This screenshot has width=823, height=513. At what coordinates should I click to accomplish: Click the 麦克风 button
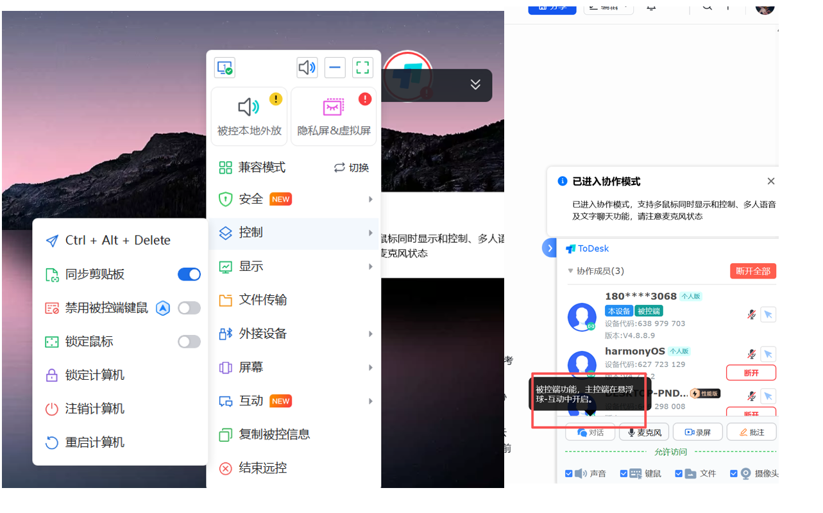[644, 432]
